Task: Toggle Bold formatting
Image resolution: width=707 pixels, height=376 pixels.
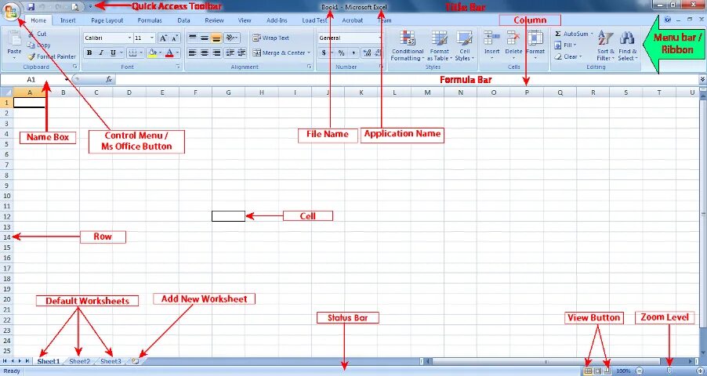Action: point(89,52)
